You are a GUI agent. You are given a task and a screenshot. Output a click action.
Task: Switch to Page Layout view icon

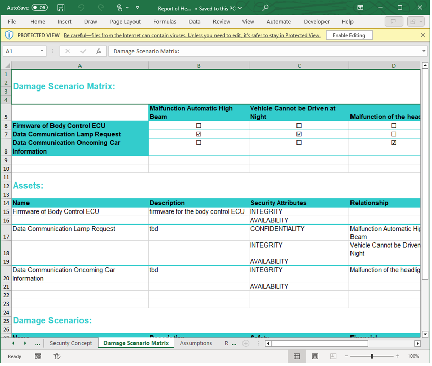coord(315,356)
